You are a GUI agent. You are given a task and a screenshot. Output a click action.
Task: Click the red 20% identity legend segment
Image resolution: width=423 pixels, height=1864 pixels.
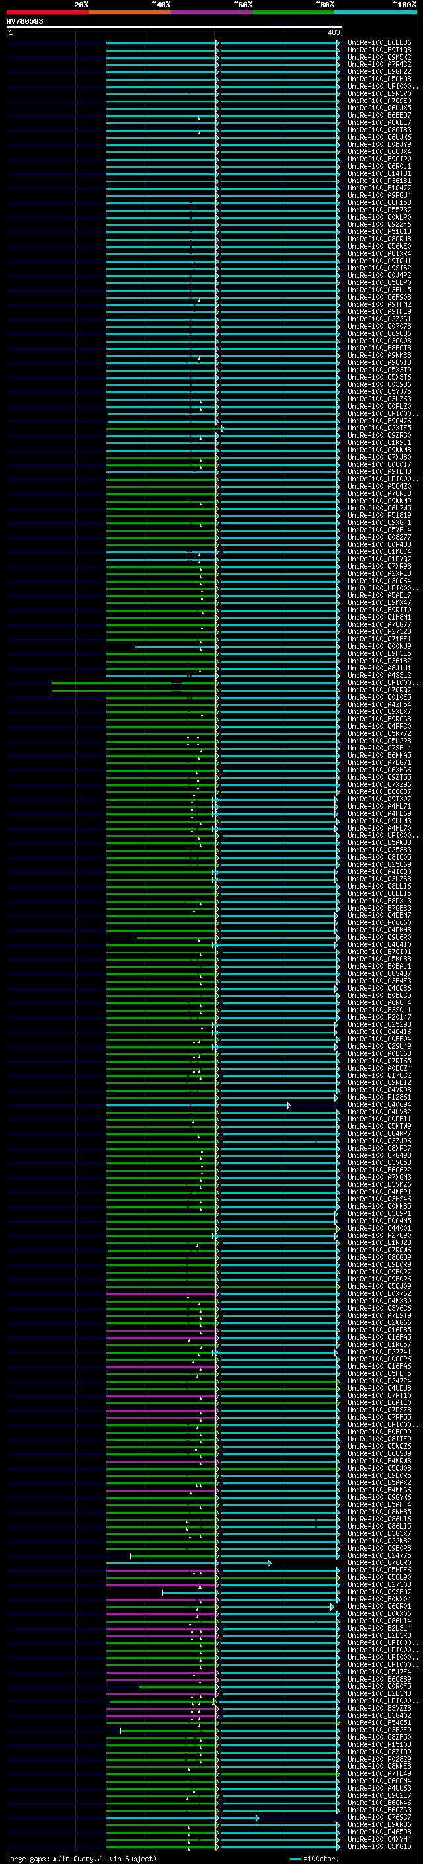pos(47,12)
